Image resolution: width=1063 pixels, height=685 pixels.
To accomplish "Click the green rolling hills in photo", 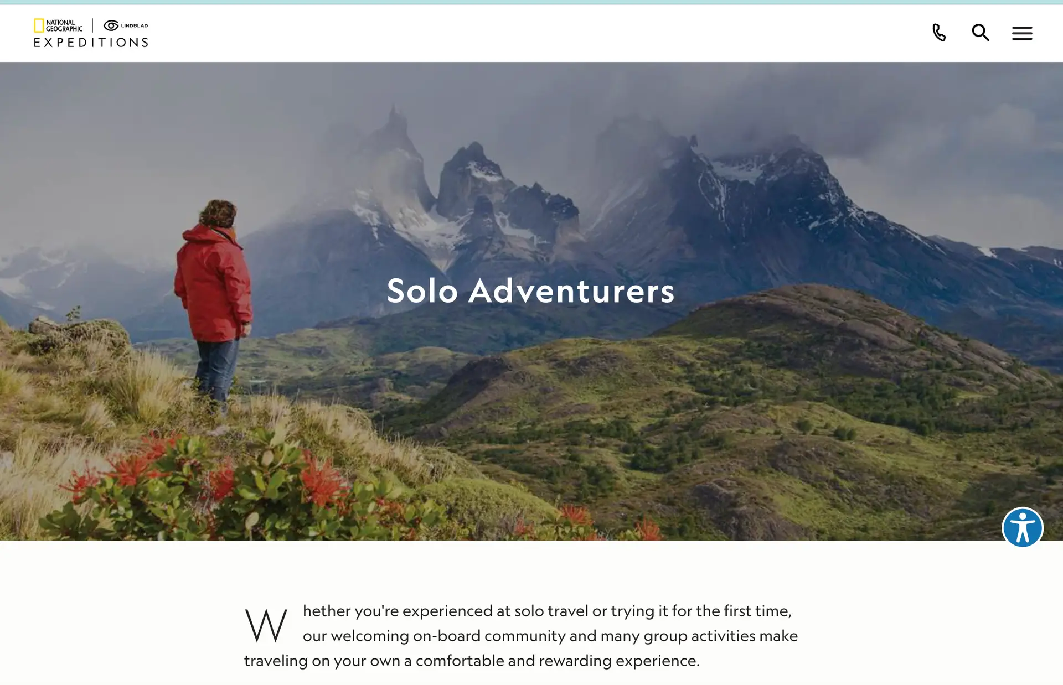I will tap(720, 398).
